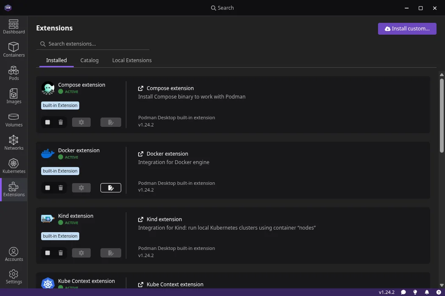Open the Kind extension title link
Viewport: 445px width, 296px height.
[164, 219]
